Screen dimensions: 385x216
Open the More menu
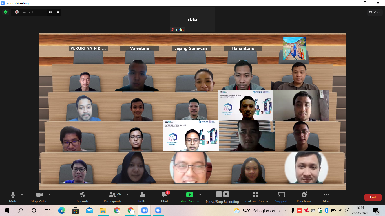[327, 197]
